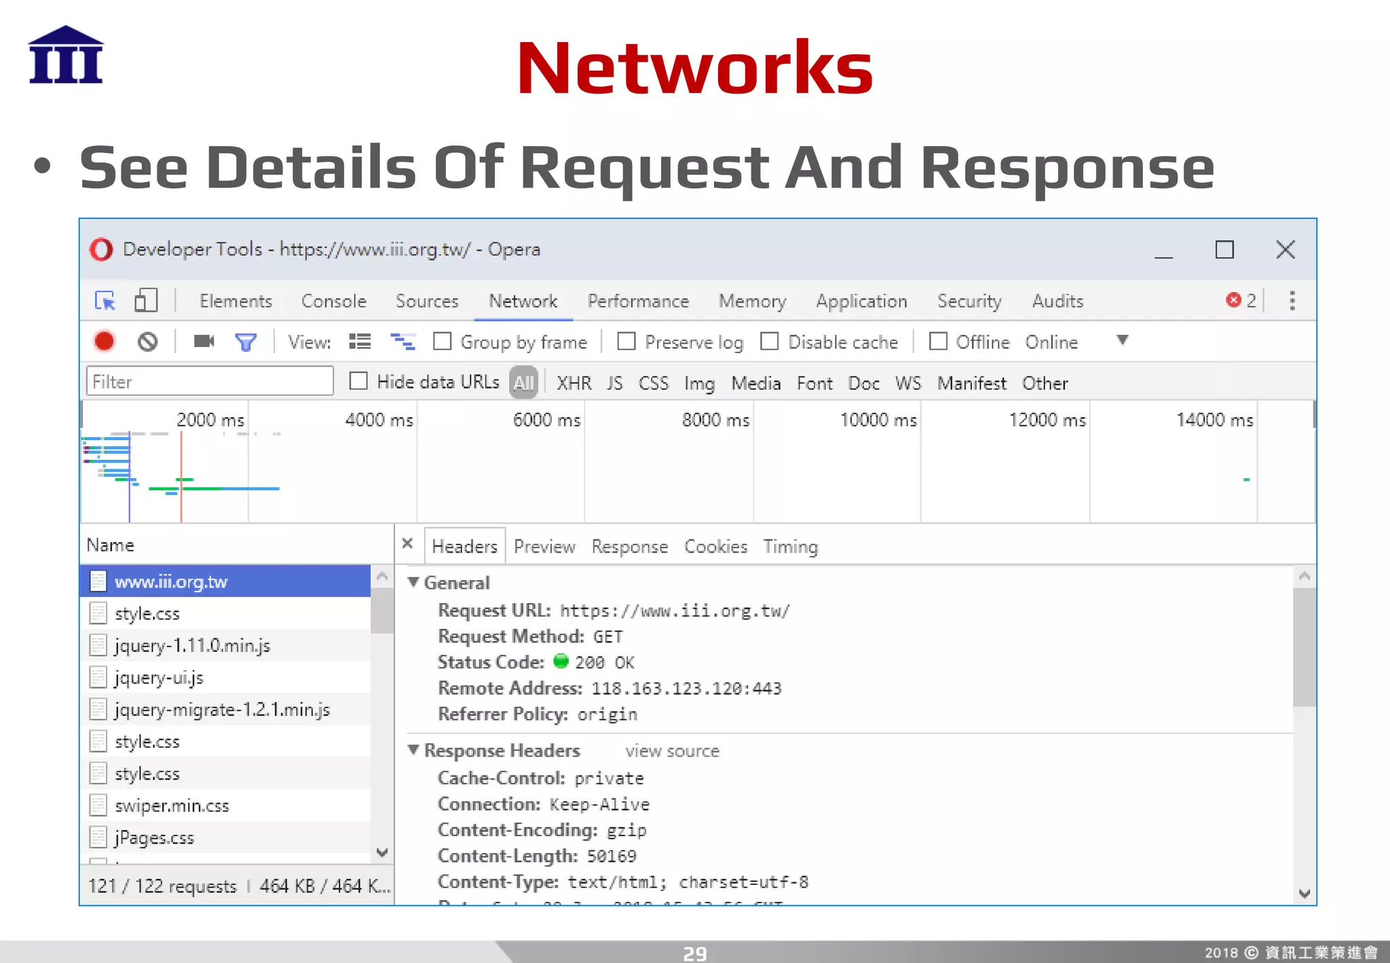This screenshot has height=963, width=1390.
Task: Click the Filter text input field
Action: click(210, 381)
